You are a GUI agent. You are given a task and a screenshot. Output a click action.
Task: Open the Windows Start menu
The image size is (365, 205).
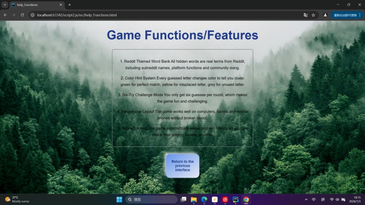(119, 200)
